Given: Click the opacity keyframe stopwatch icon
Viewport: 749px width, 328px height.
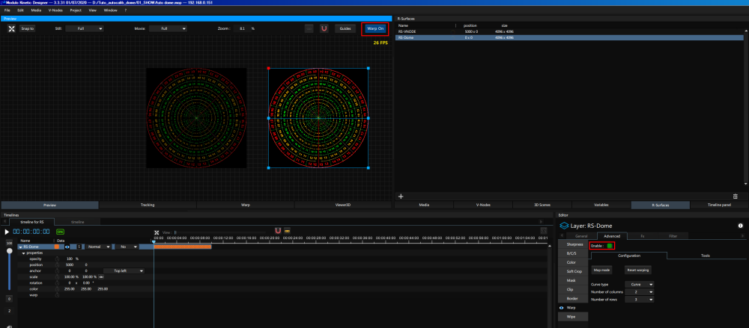Looking at the screenshot, I should click(x=57, y=259).
